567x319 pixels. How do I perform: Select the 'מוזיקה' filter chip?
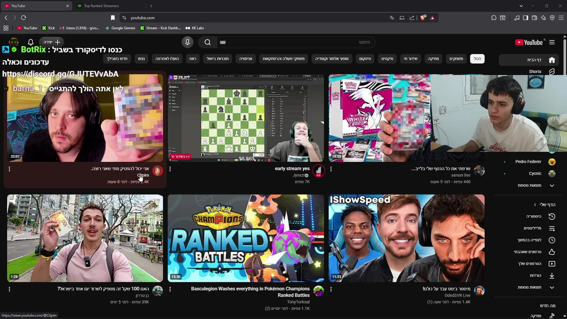(433, 58)
